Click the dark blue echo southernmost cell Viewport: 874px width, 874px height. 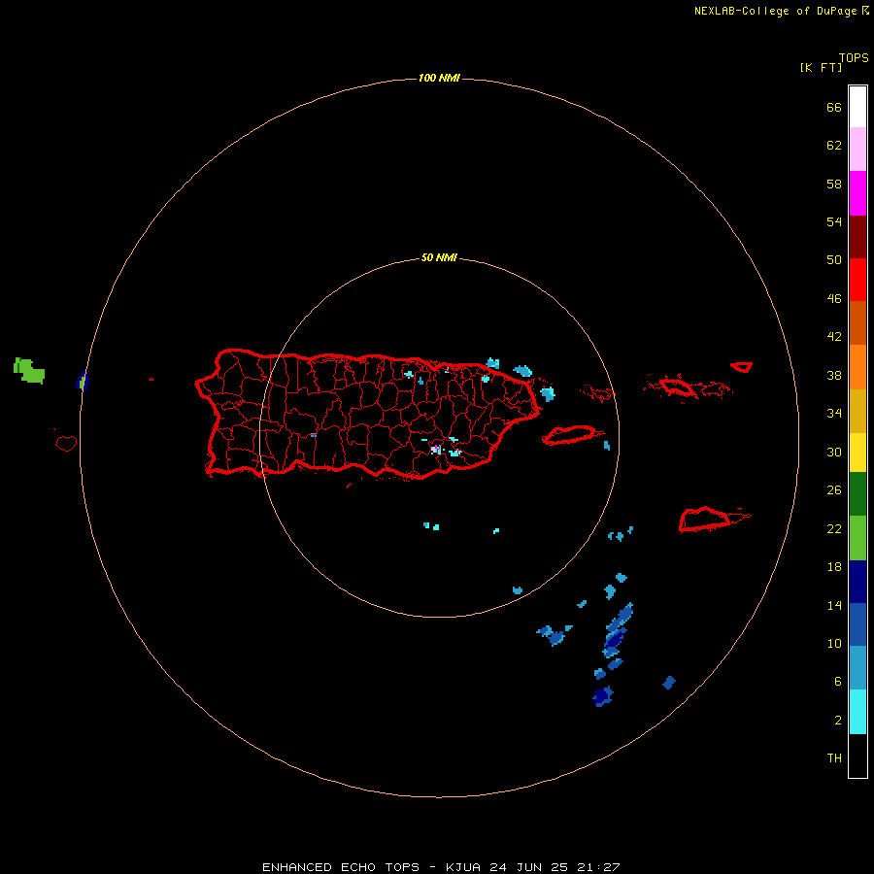point(602,696)
